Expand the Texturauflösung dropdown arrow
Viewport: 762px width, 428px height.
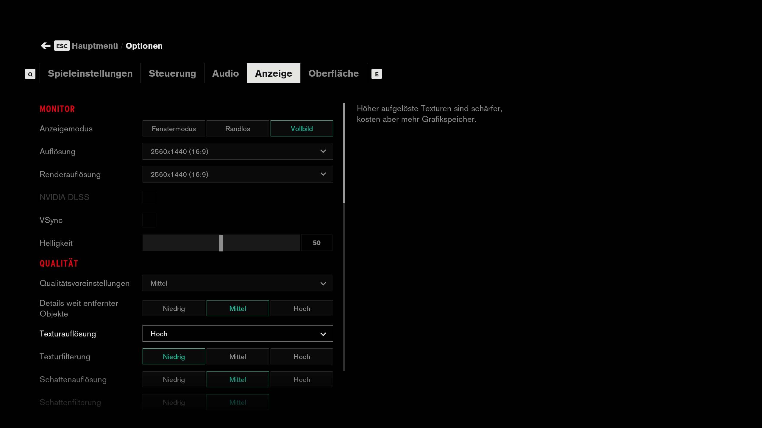tap(323, 334)
